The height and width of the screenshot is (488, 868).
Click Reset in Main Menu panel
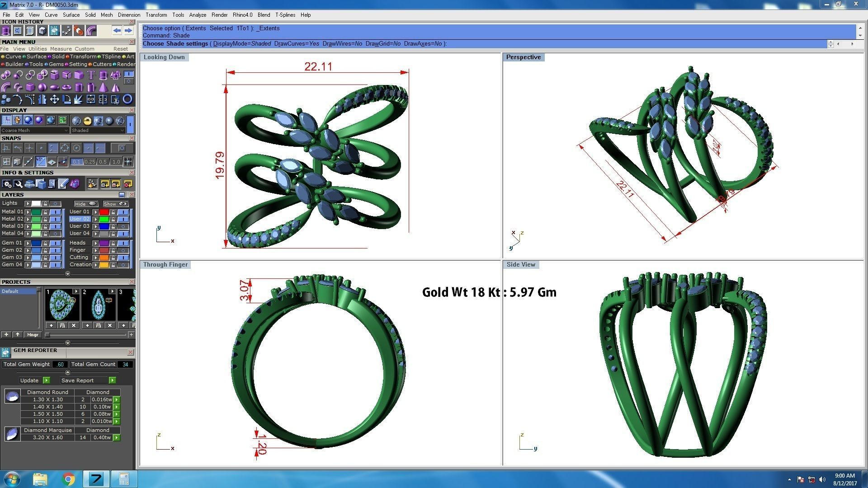[x=120, y=49]
